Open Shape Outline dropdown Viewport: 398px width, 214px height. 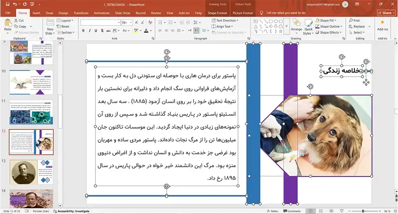coord(329,27)
